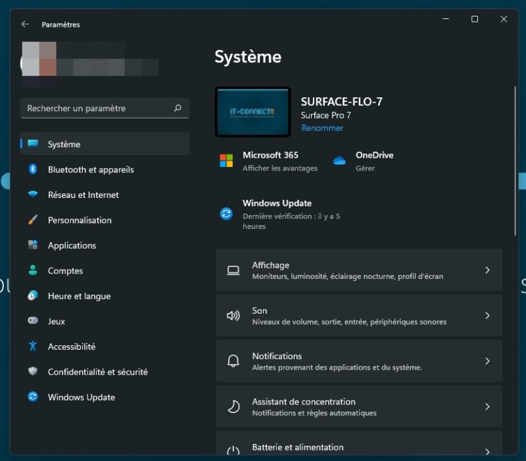Image resolution: width=526 pixels, height=461 pixels.
Task: Expand the Son settings chevron
Action: point(487,316)
